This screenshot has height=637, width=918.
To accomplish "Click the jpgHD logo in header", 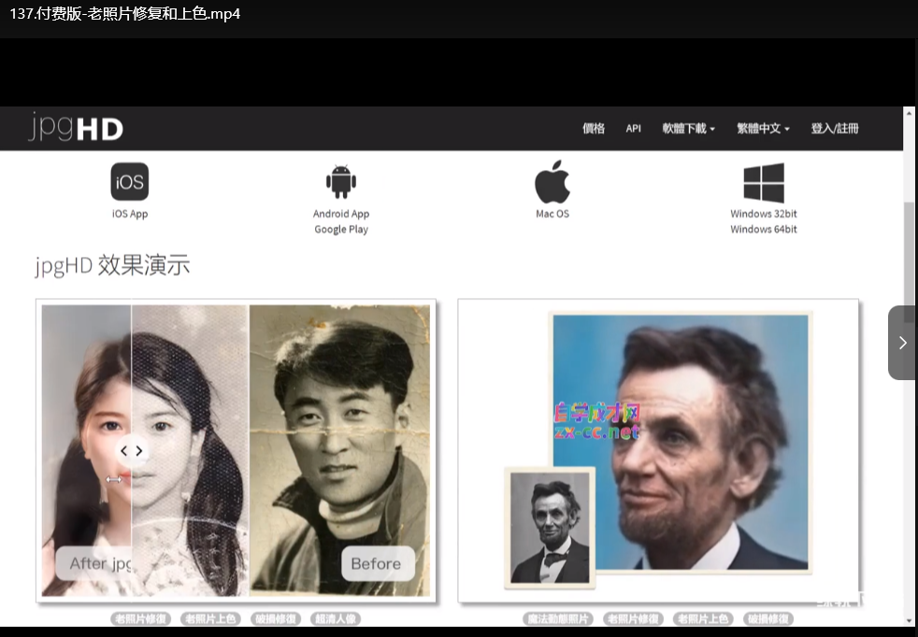I will tap(76, 128).
